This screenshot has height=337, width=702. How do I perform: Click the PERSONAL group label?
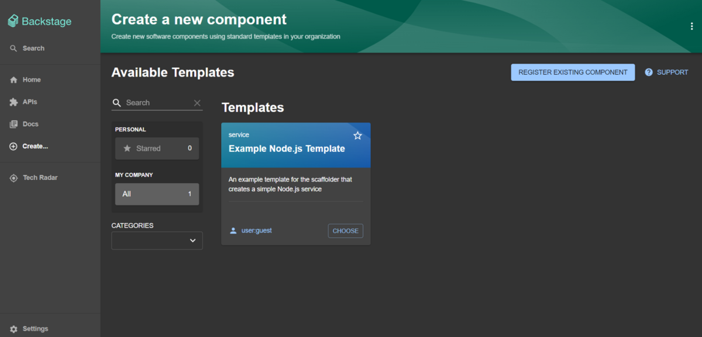130,130
